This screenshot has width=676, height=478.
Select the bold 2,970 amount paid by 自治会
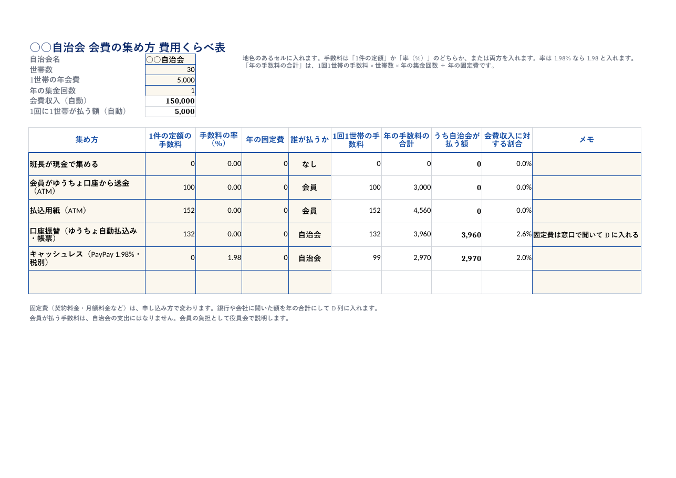click(456, 258)
